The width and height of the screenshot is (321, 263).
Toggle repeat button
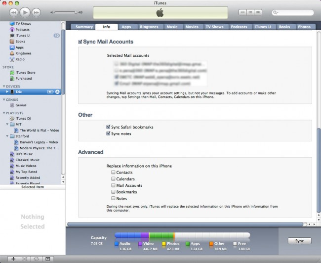click(37, 259)
